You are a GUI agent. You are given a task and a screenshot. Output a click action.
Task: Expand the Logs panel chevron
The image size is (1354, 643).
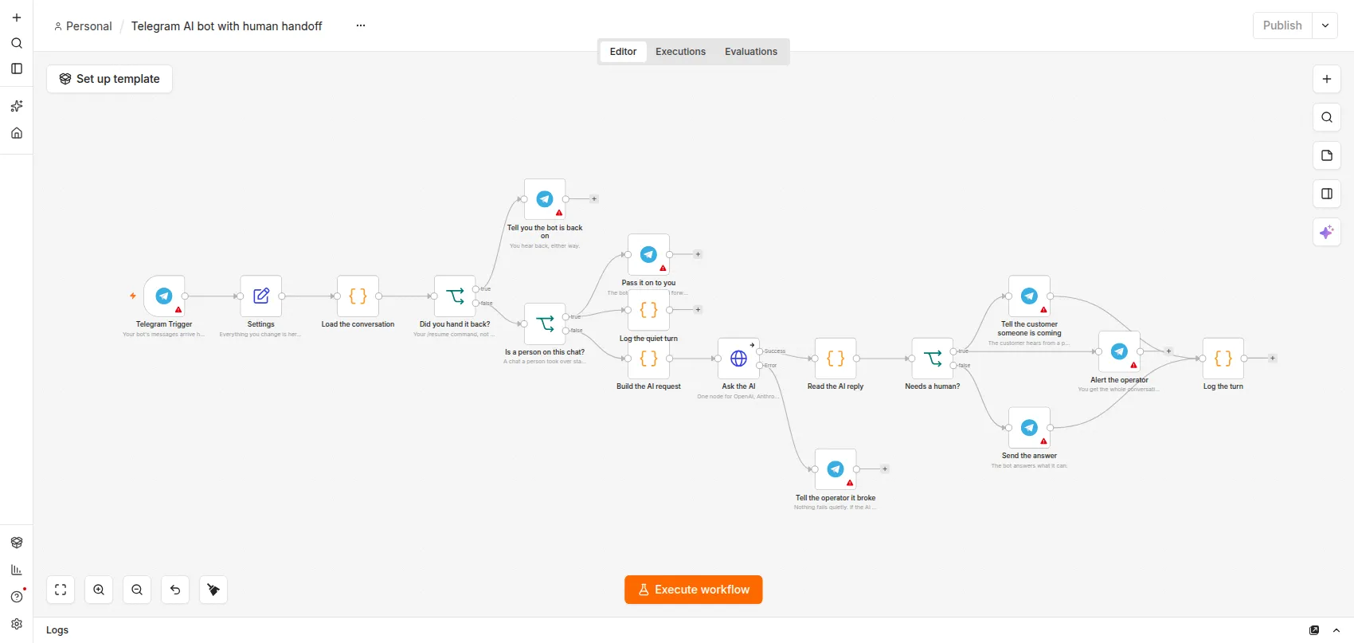1336,630
